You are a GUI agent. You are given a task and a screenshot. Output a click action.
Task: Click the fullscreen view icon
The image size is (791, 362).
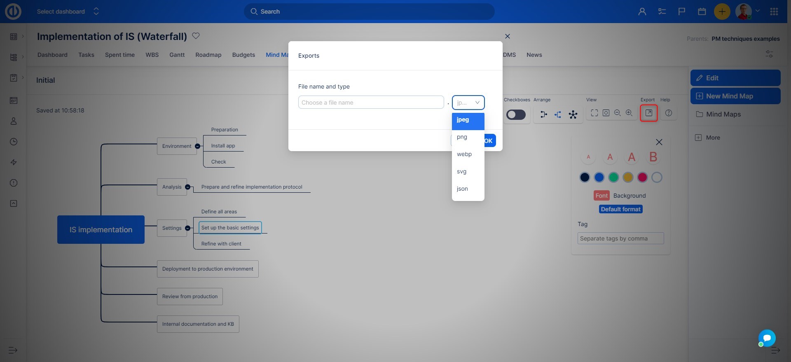click(x=594, y=113)
